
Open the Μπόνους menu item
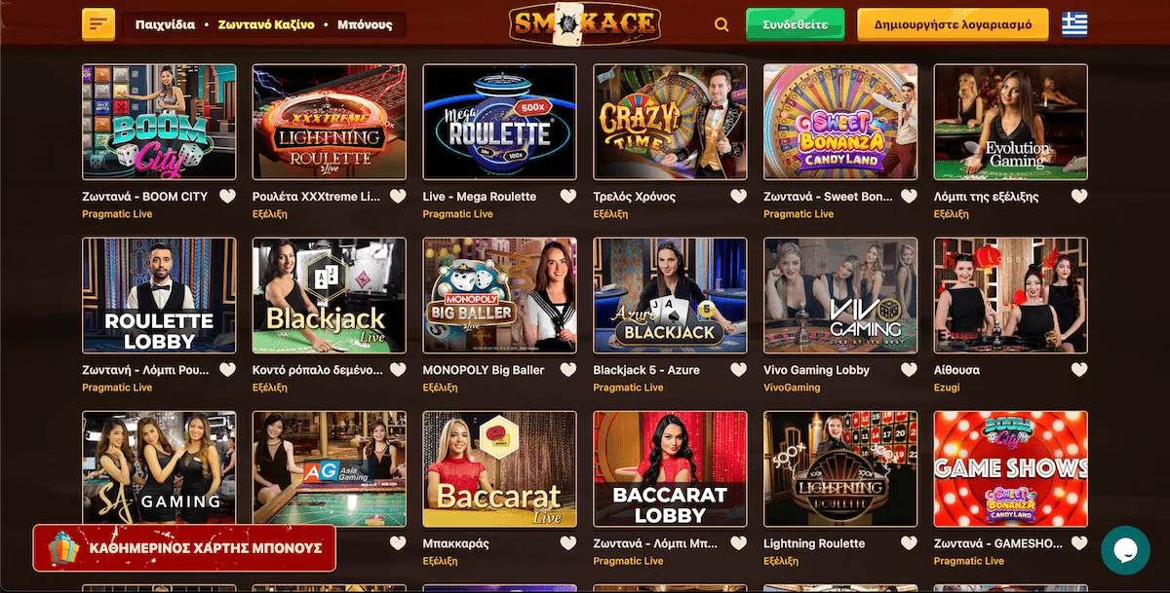pos(365,24)
